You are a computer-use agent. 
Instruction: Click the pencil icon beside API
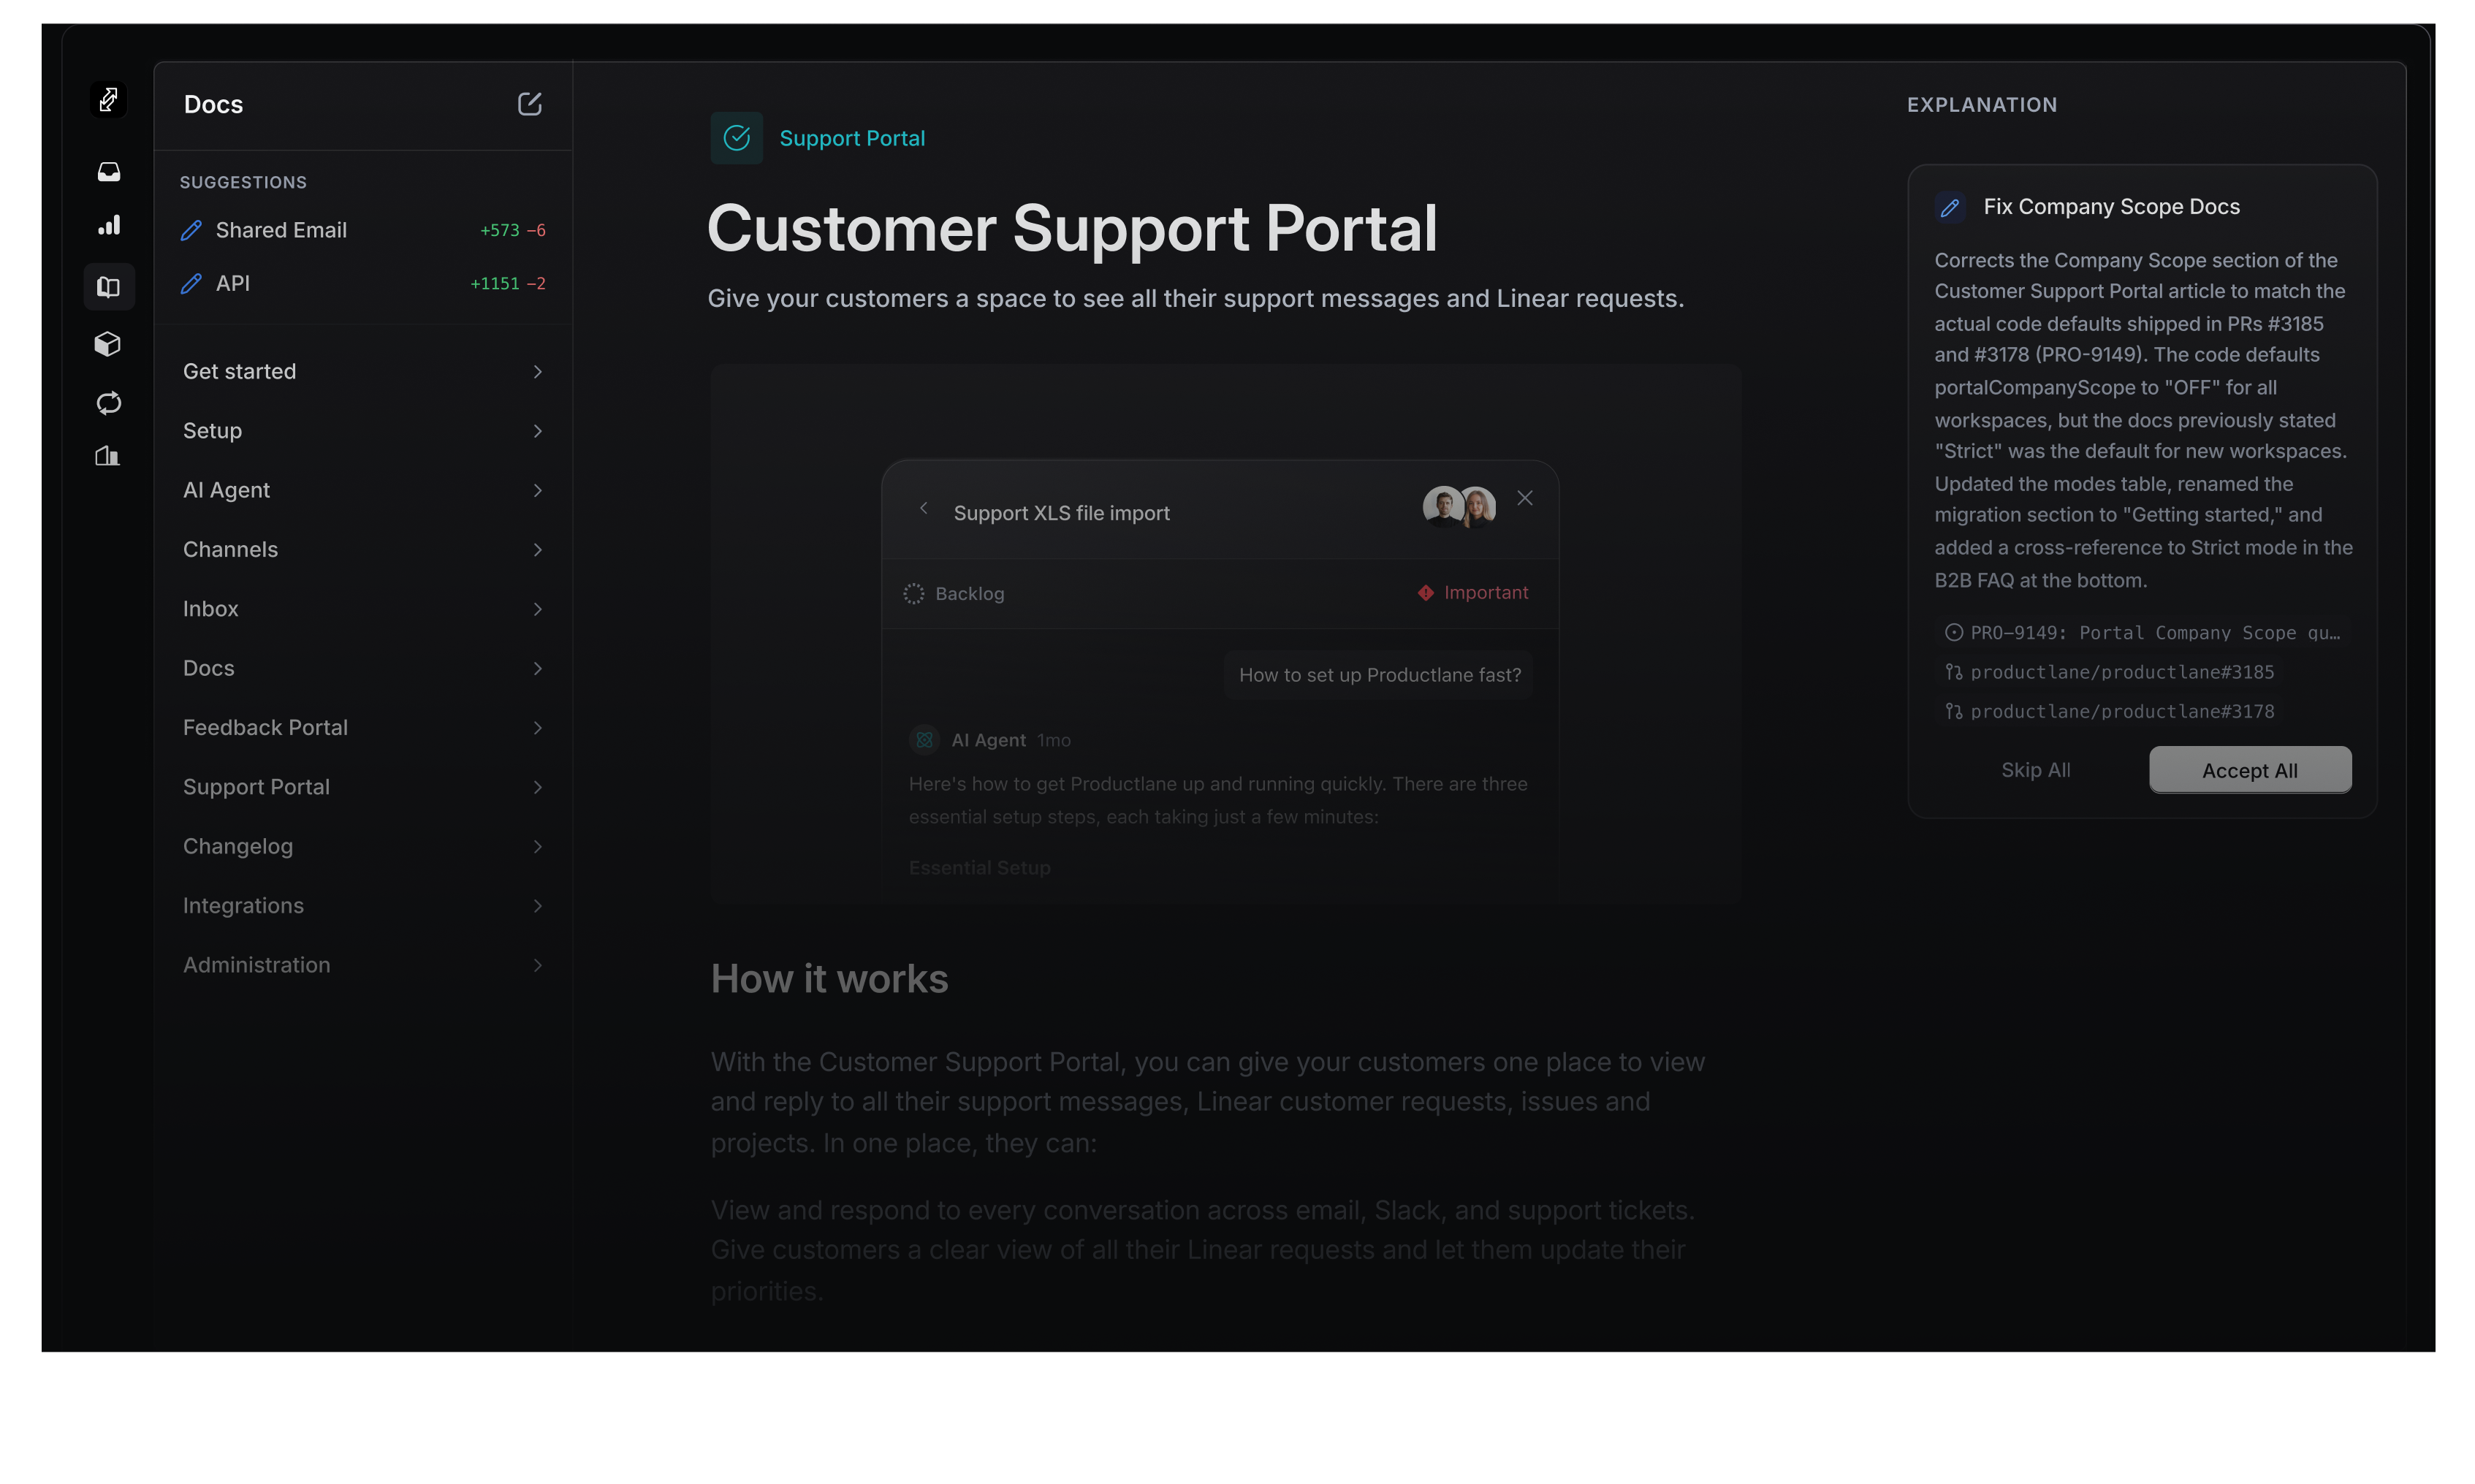point(191,284)
